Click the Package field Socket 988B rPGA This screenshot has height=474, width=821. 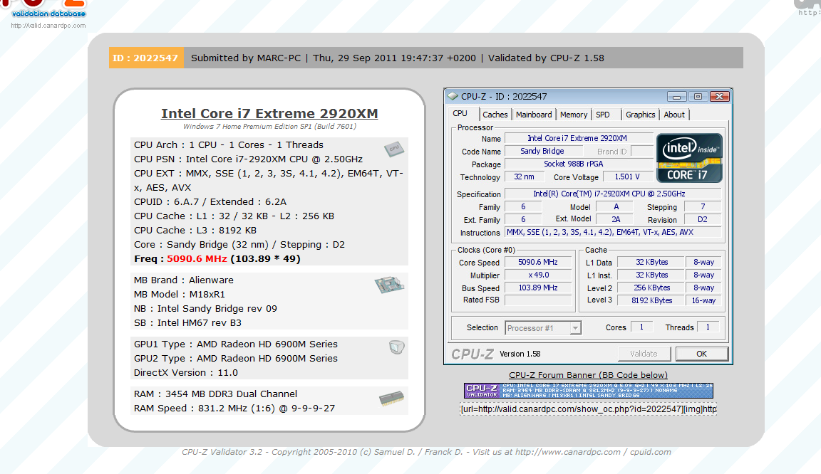pos(579,164)
